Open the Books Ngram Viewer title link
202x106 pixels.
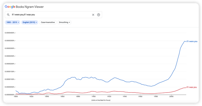pyautogui.click(x=30, y=7)
